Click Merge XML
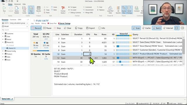This screenshot has height=105, width=187. 88,13
